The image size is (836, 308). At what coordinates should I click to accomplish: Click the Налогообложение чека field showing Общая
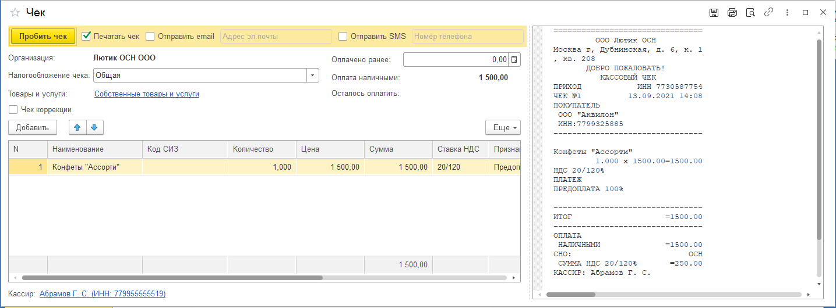[200, 75]
